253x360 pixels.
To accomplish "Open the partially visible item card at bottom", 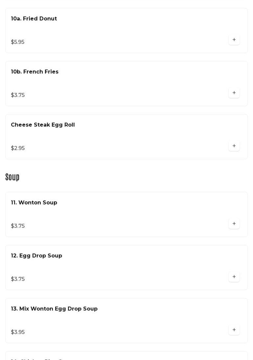I will coord(126,356).
